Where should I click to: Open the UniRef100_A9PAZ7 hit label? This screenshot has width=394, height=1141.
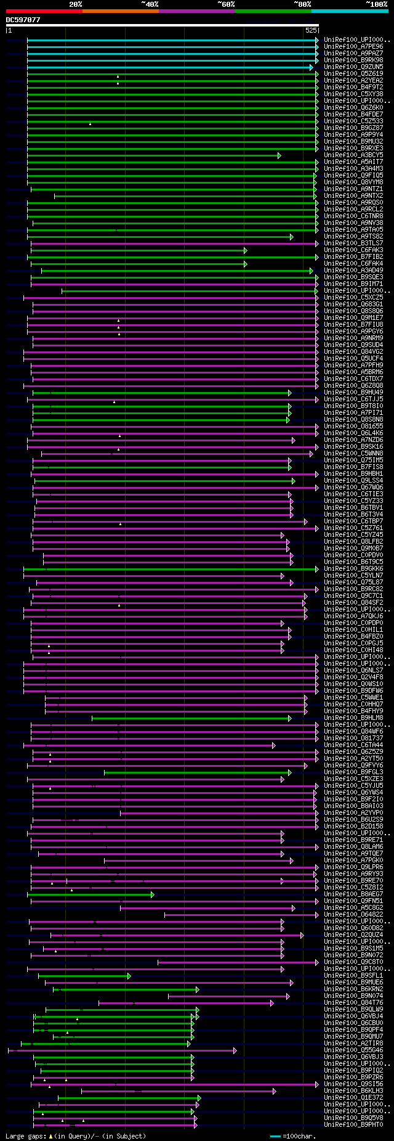pos(353,54)
